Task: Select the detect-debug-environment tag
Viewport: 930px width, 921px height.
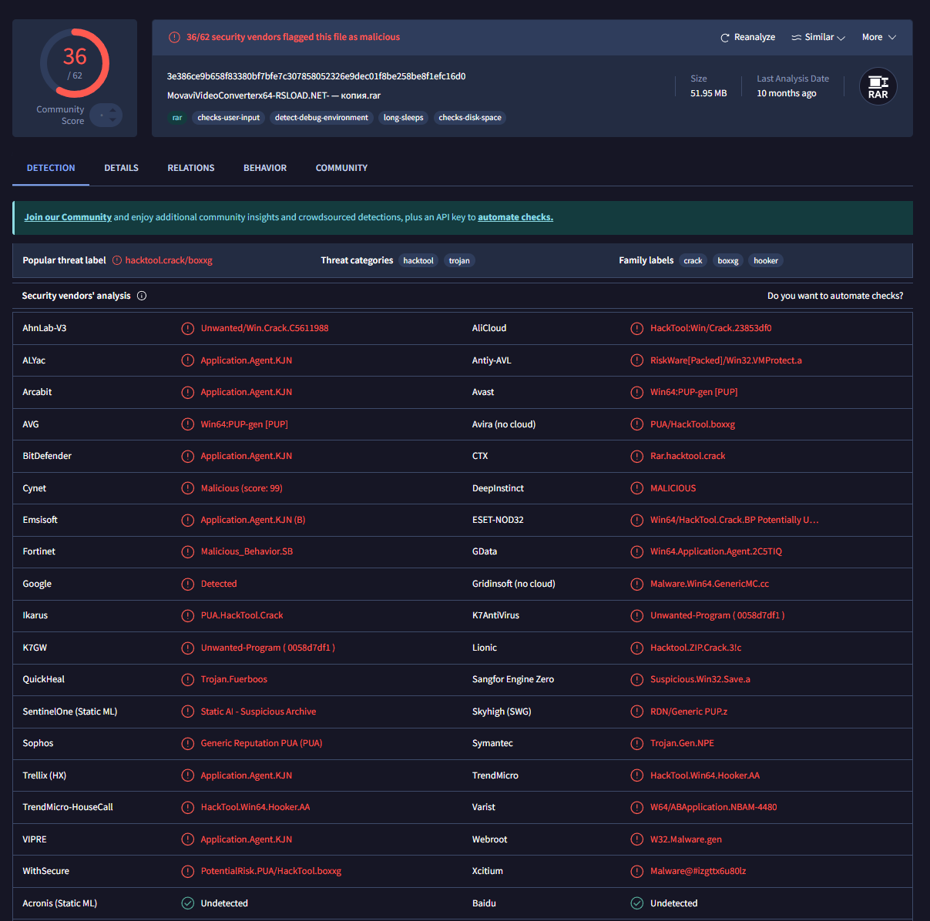Action: point(321,118)
